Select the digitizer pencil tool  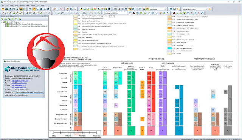point(54,9)
